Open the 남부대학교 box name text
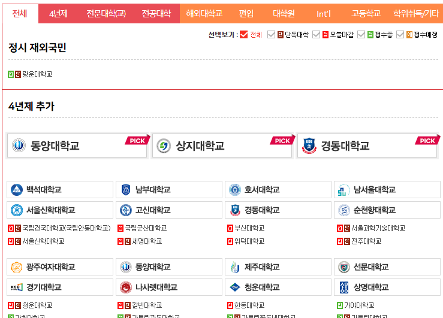 153,190
